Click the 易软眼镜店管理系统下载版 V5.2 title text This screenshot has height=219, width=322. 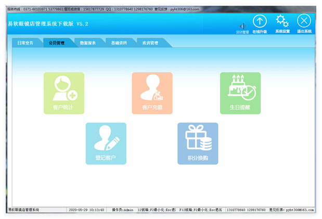click(48, 24)
